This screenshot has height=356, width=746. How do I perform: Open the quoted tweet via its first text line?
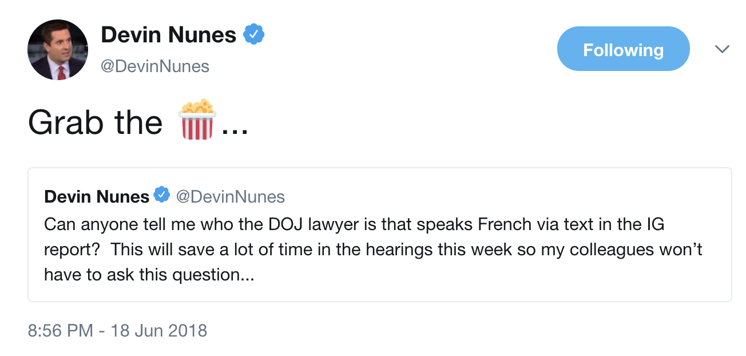pyautogui.click(x=354, y=224)
